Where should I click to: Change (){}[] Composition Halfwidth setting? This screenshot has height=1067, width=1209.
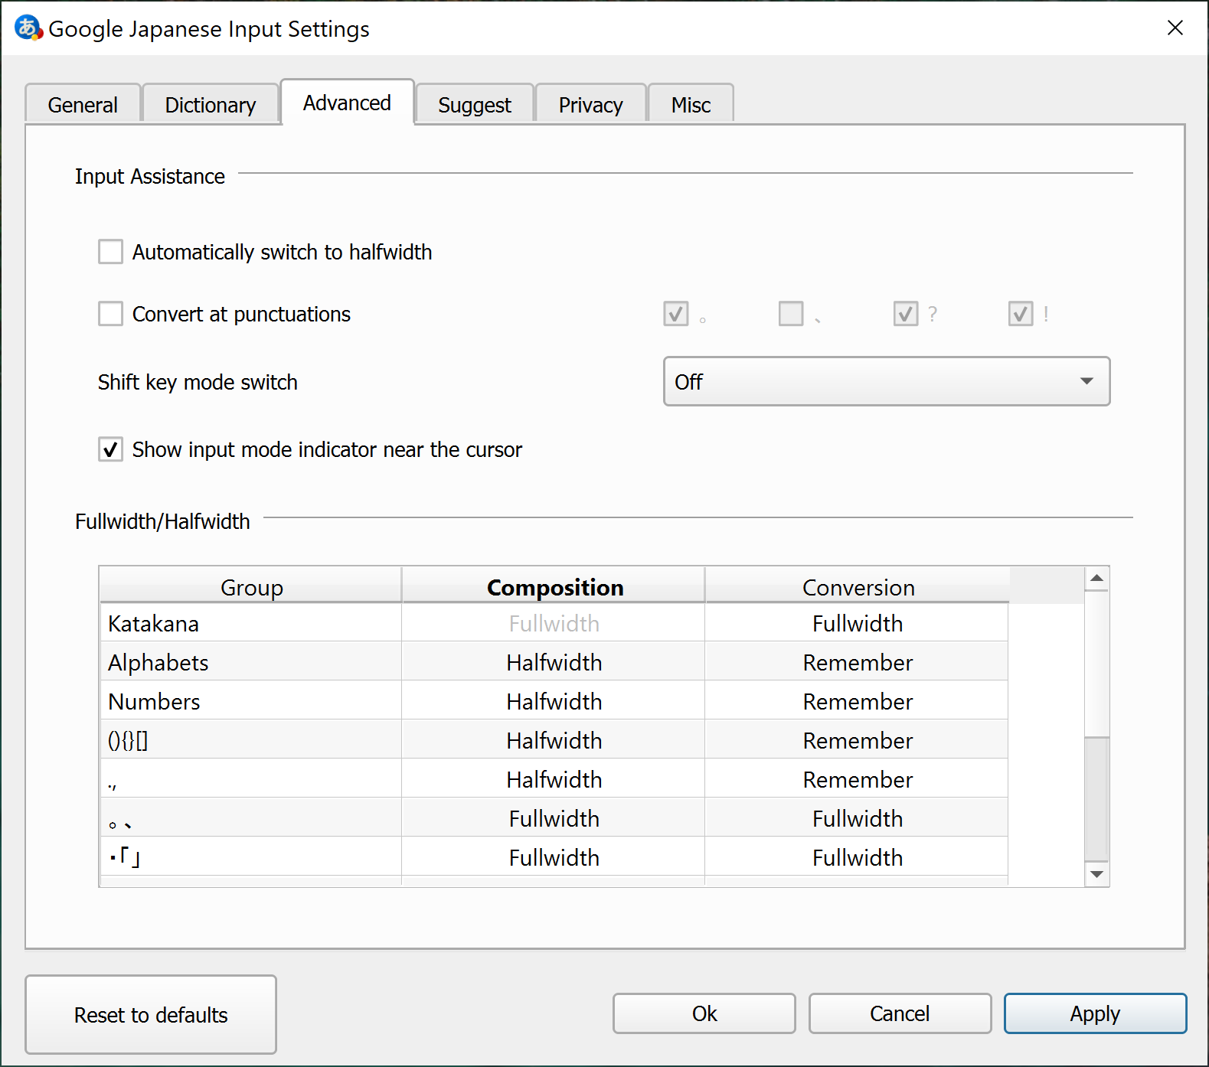pyautogui.click(x=554, y=740)
